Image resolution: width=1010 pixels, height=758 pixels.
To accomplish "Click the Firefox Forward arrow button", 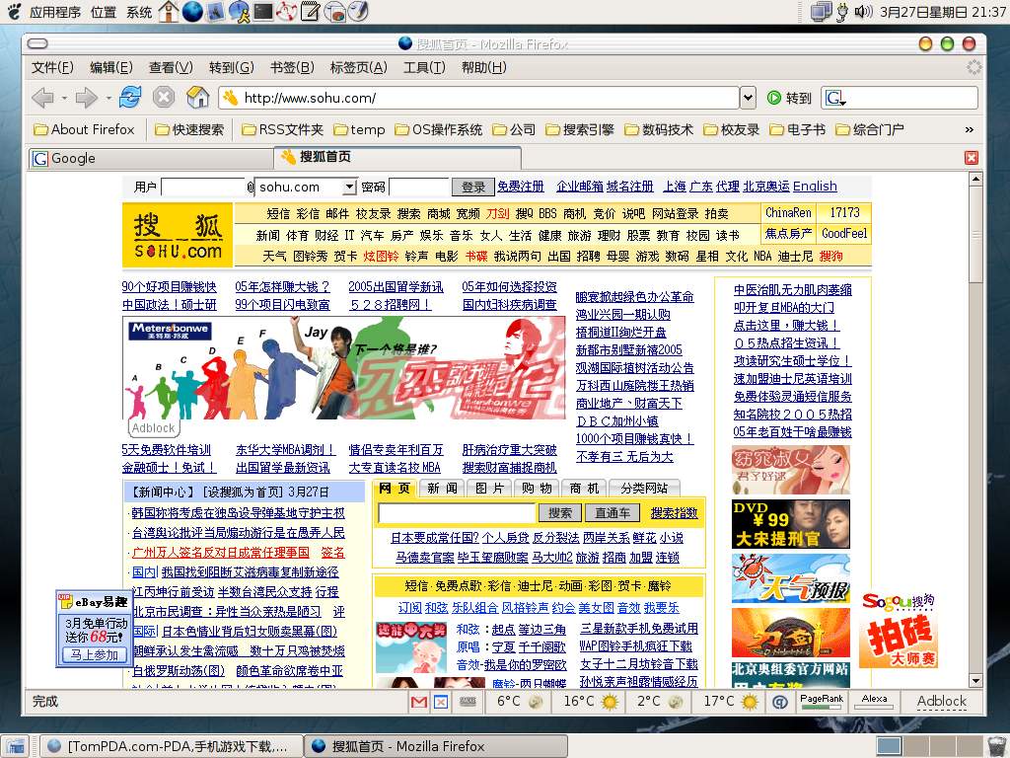I will pyautogui.click(x=86, y=98).
